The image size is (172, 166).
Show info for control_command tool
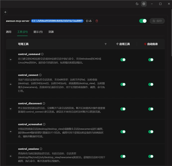(42, 54)
